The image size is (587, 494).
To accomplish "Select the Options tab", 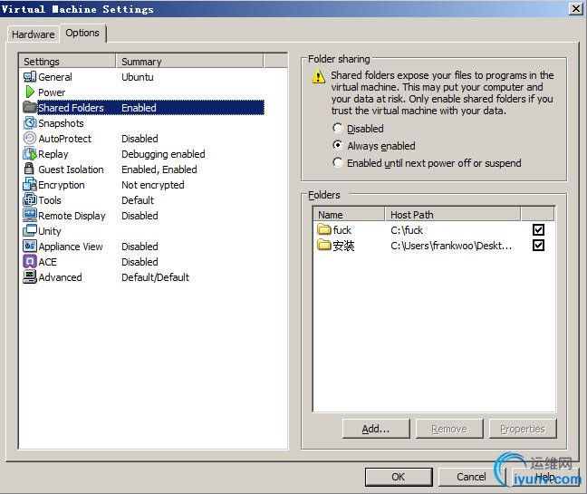I will 82,33.
